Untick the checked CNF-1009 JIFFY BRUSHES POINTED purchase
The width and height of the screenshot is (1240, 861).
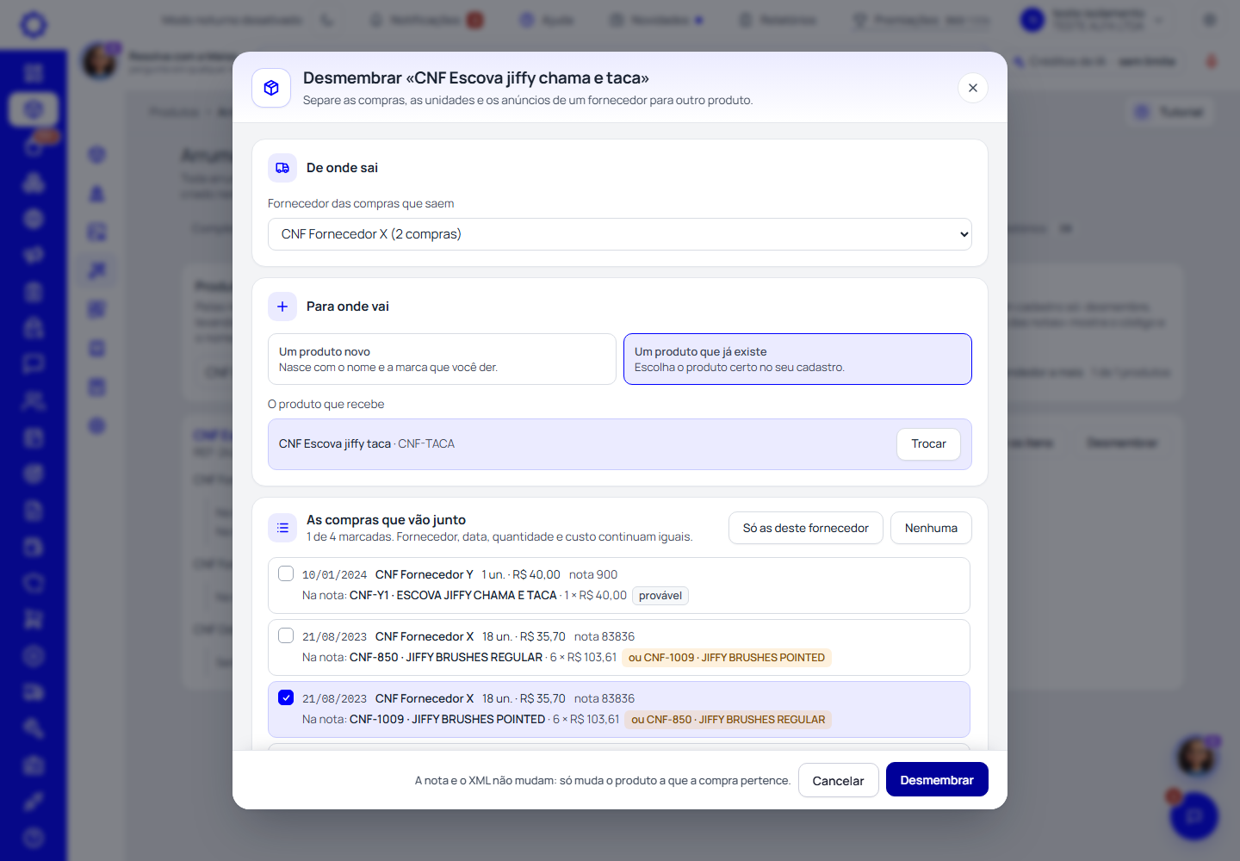[x=286, y=697]
